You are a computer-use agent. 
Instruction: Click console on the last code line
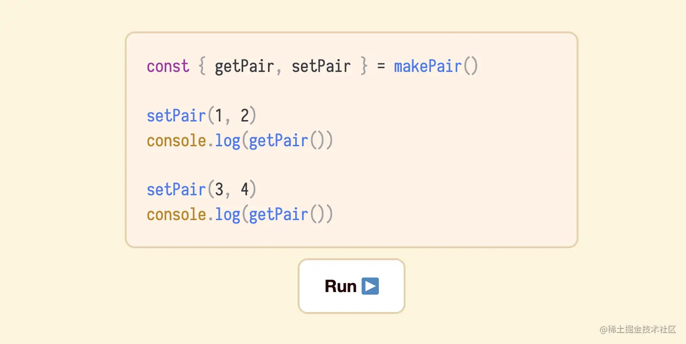(x=176, y=214)
